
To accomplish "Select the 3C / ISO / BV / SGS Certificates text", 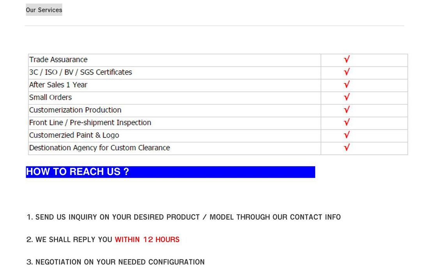I will click(81, 72).
